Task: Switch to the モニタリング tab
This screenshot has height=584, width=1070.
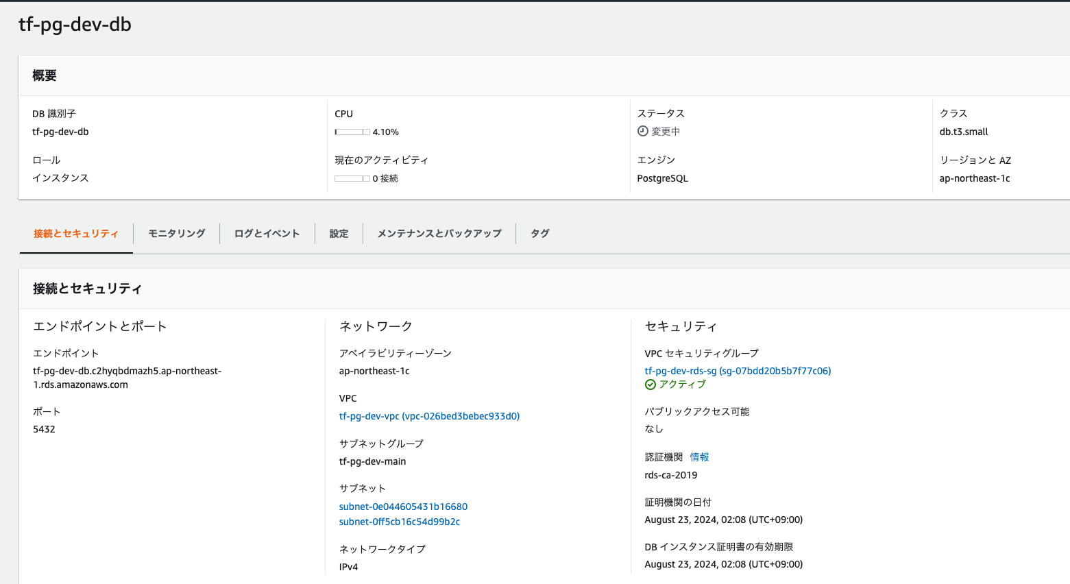Action: click(x=175, y=233)
